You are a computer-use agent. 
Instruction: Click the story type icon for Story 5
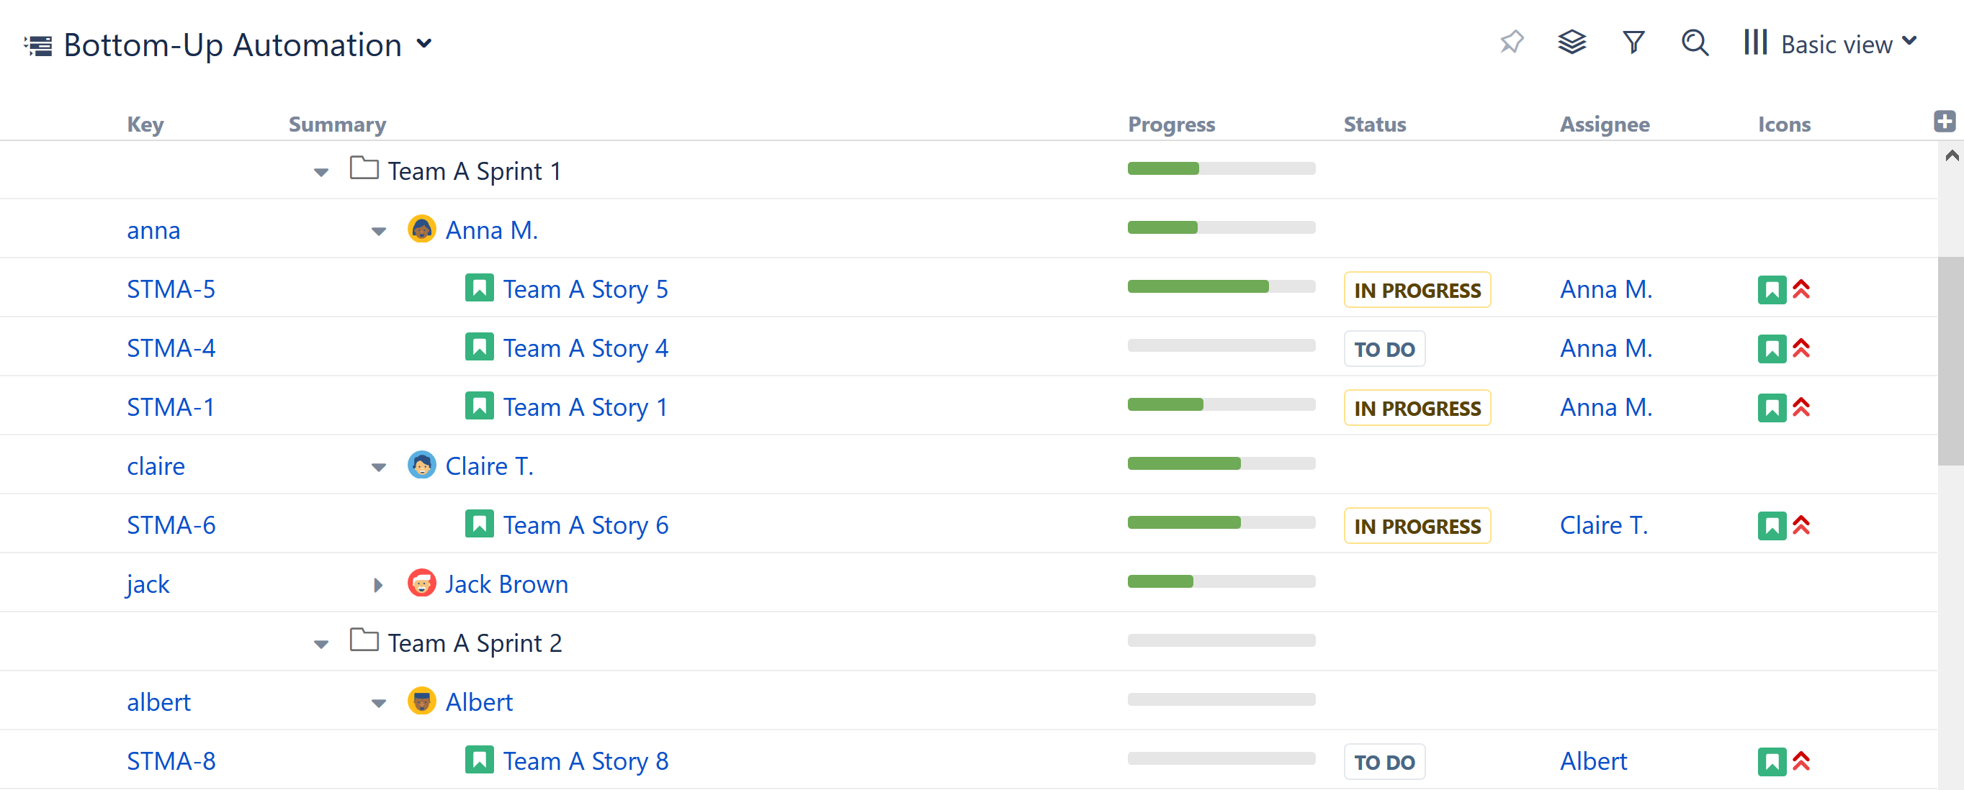point(479,289)
